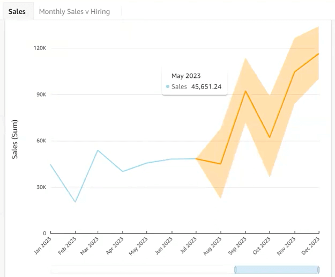Switch to the Sales tab
This screenshot has width=335, height=277.
(17, 12)
